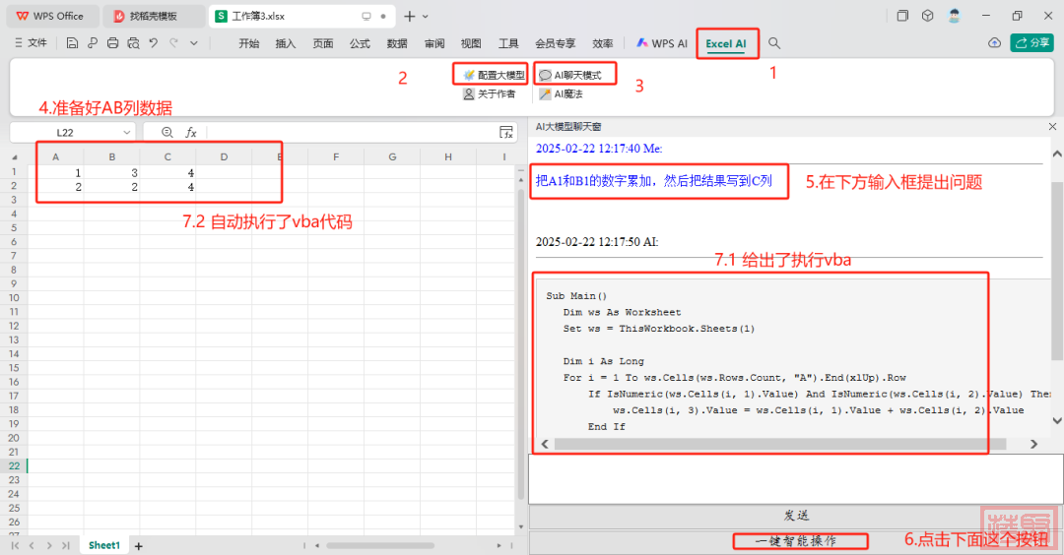Image resolution: width=1064 pixels, height=555 pixels.
Task: Click the search magnifier icon in ribbon
Action: [774, 43]
